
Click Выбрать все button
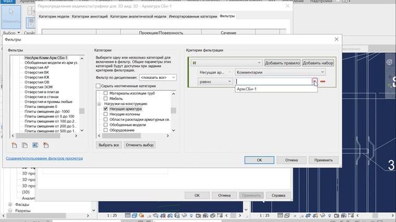click(x=109, y=145)
